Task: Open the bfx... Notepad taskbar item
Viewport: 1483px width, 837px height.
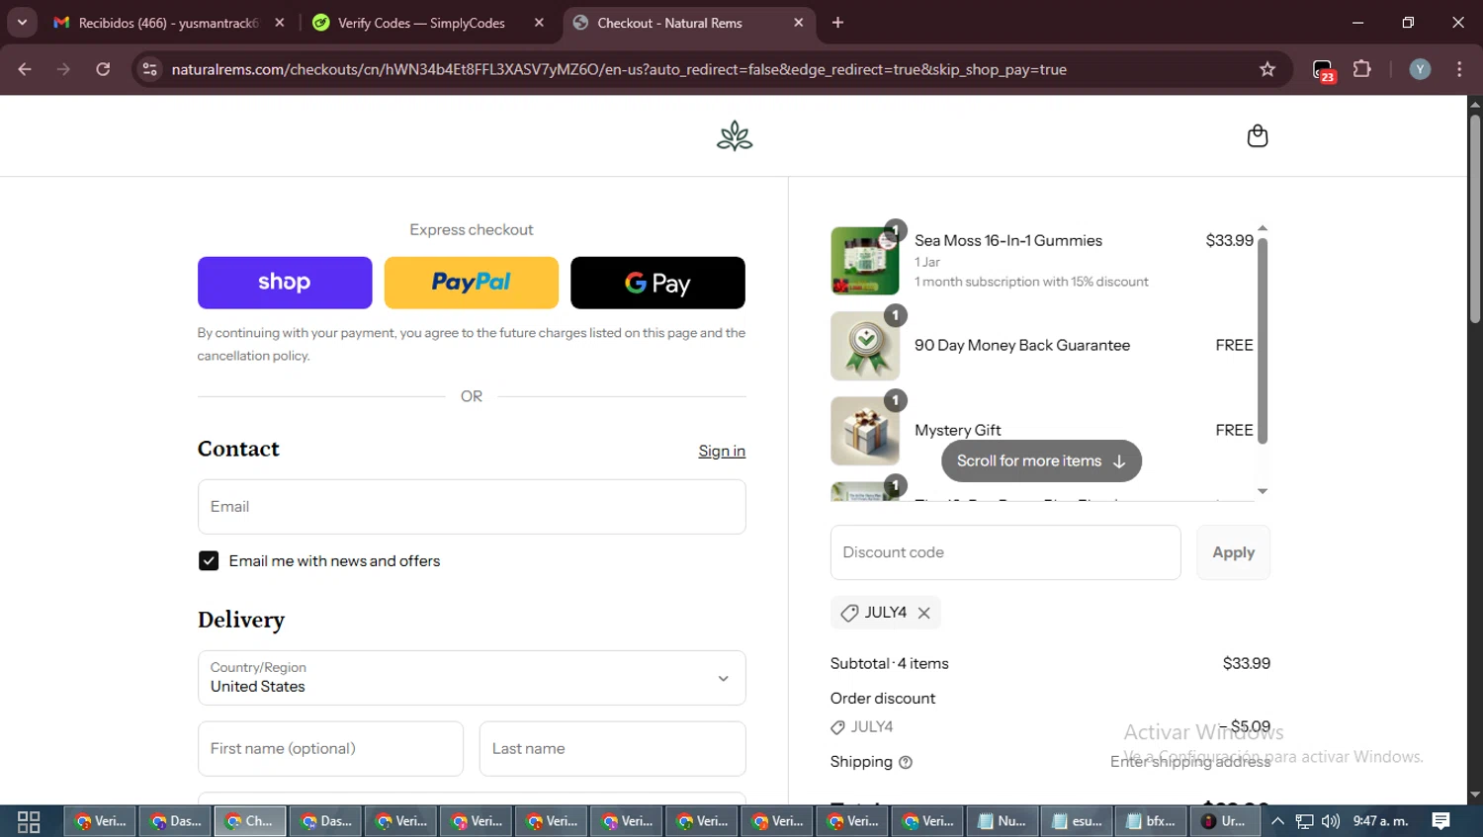Action: (1152, 821)
